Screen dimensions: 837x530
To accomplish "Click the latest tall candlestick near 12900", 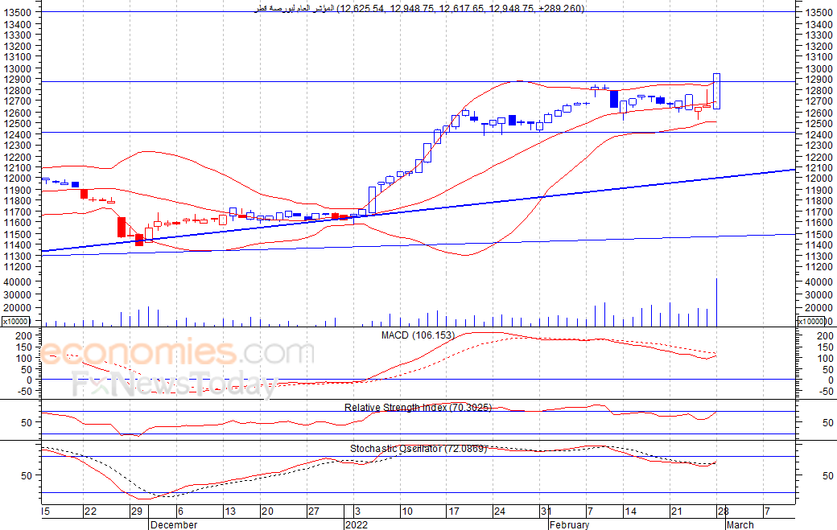I will point(716,91).
